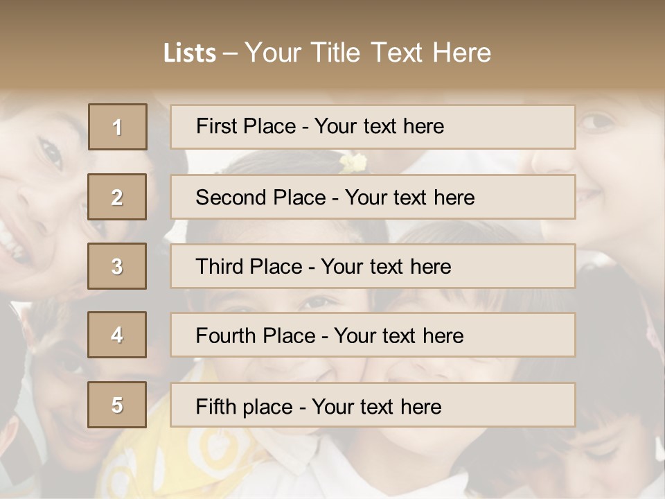Click the child's eye at the photo's left edge
The width and height of the screenshot is (665, 499).
tap(50, 154)
